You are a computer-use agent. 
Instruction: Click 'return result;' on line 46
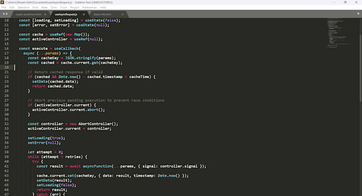pos(52,190)
